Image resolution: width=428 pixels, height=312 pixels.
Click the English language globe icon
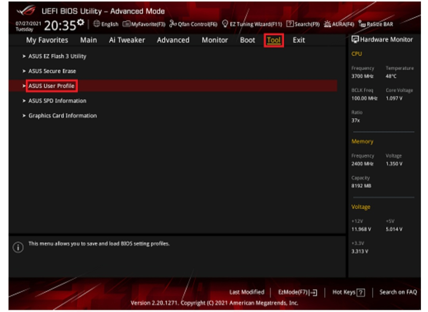[x=96, y=24]
